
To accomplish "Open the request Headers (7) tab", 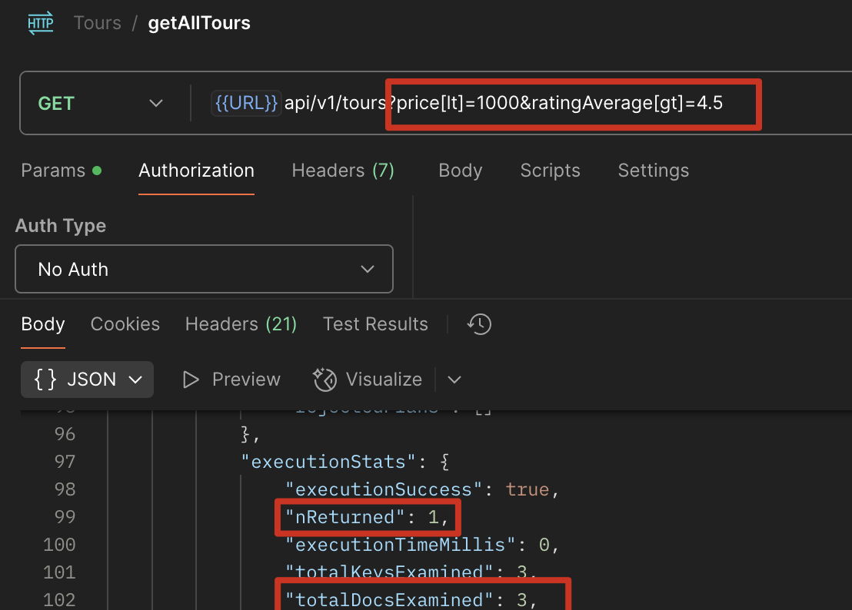I will (343, 171).
